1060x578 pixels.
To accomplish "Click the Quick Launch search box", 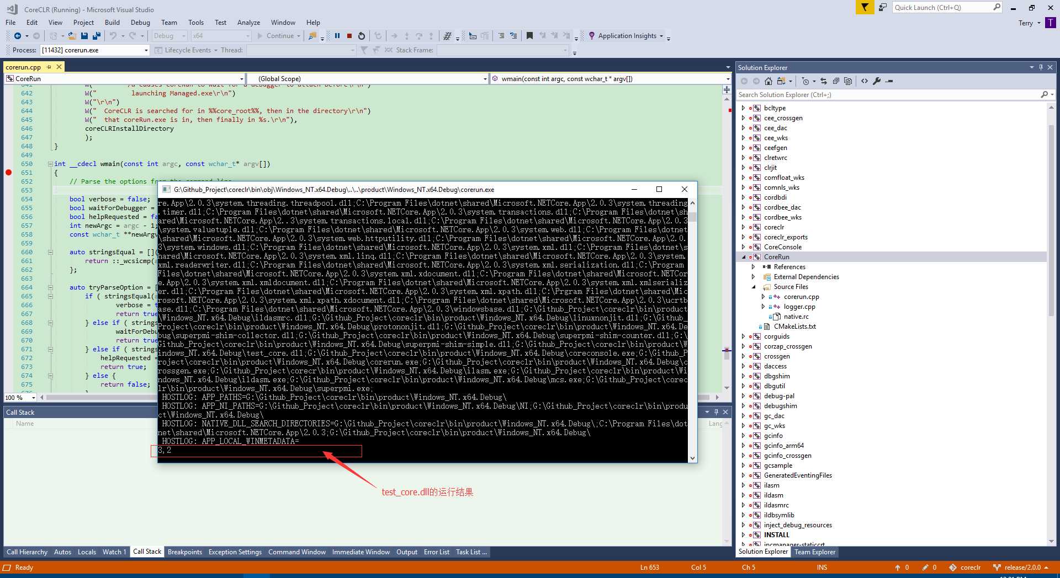I will 942,7.
